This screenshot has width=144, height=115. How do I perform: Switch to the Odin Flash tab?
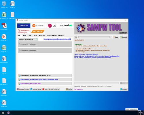click(61, 36)
